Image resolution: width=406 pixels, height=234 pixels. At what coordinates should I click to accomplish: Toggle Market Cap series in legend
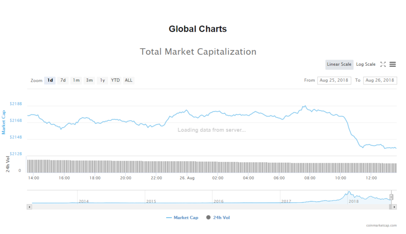point(182,218)
